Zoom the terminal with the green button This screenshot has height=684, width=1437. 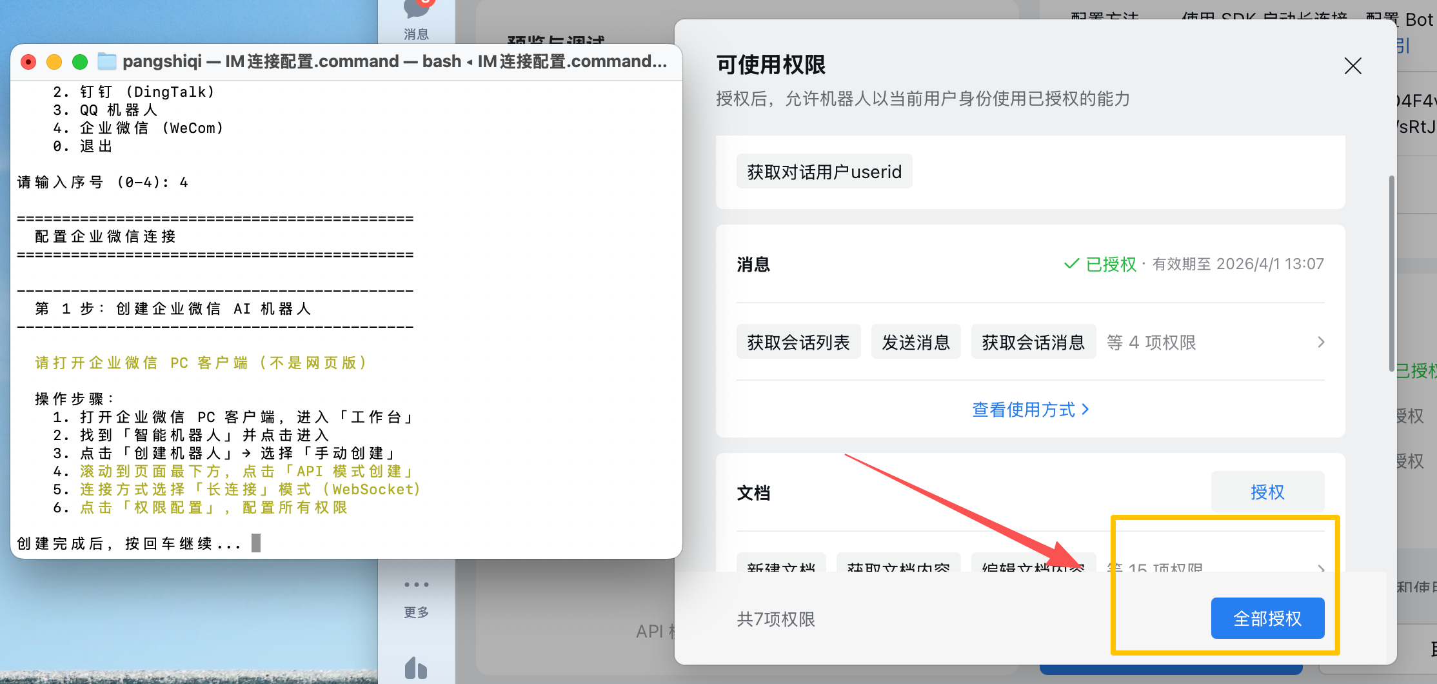tap(80, 61)
